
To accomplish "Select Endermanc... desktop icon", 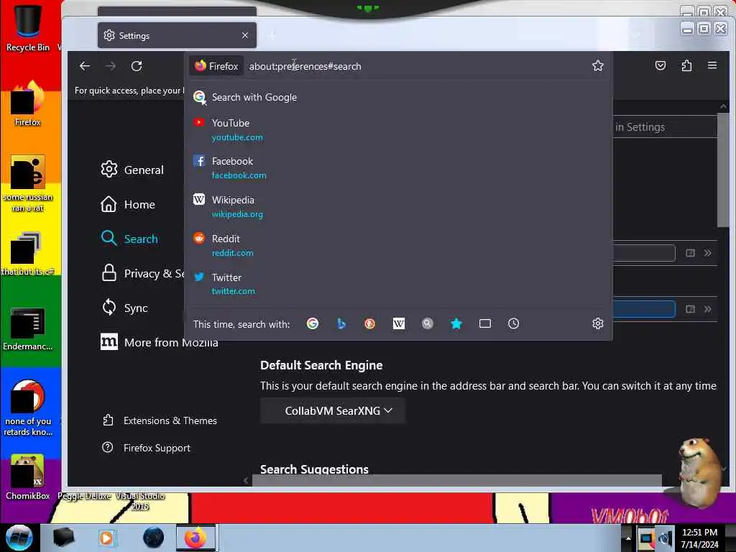I will click(28, 329).
